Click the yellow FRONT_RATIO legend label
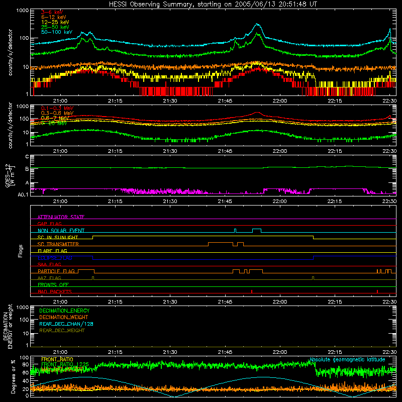 [x=57, y=359]
